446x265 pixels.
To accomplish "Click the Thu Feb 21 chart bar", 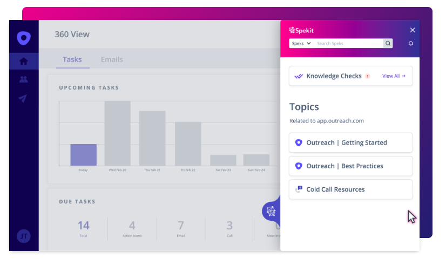I will 152,138.
